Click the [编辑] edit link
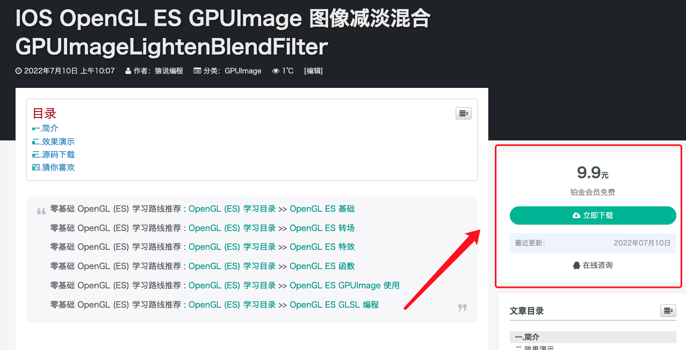 click(313, 70)
